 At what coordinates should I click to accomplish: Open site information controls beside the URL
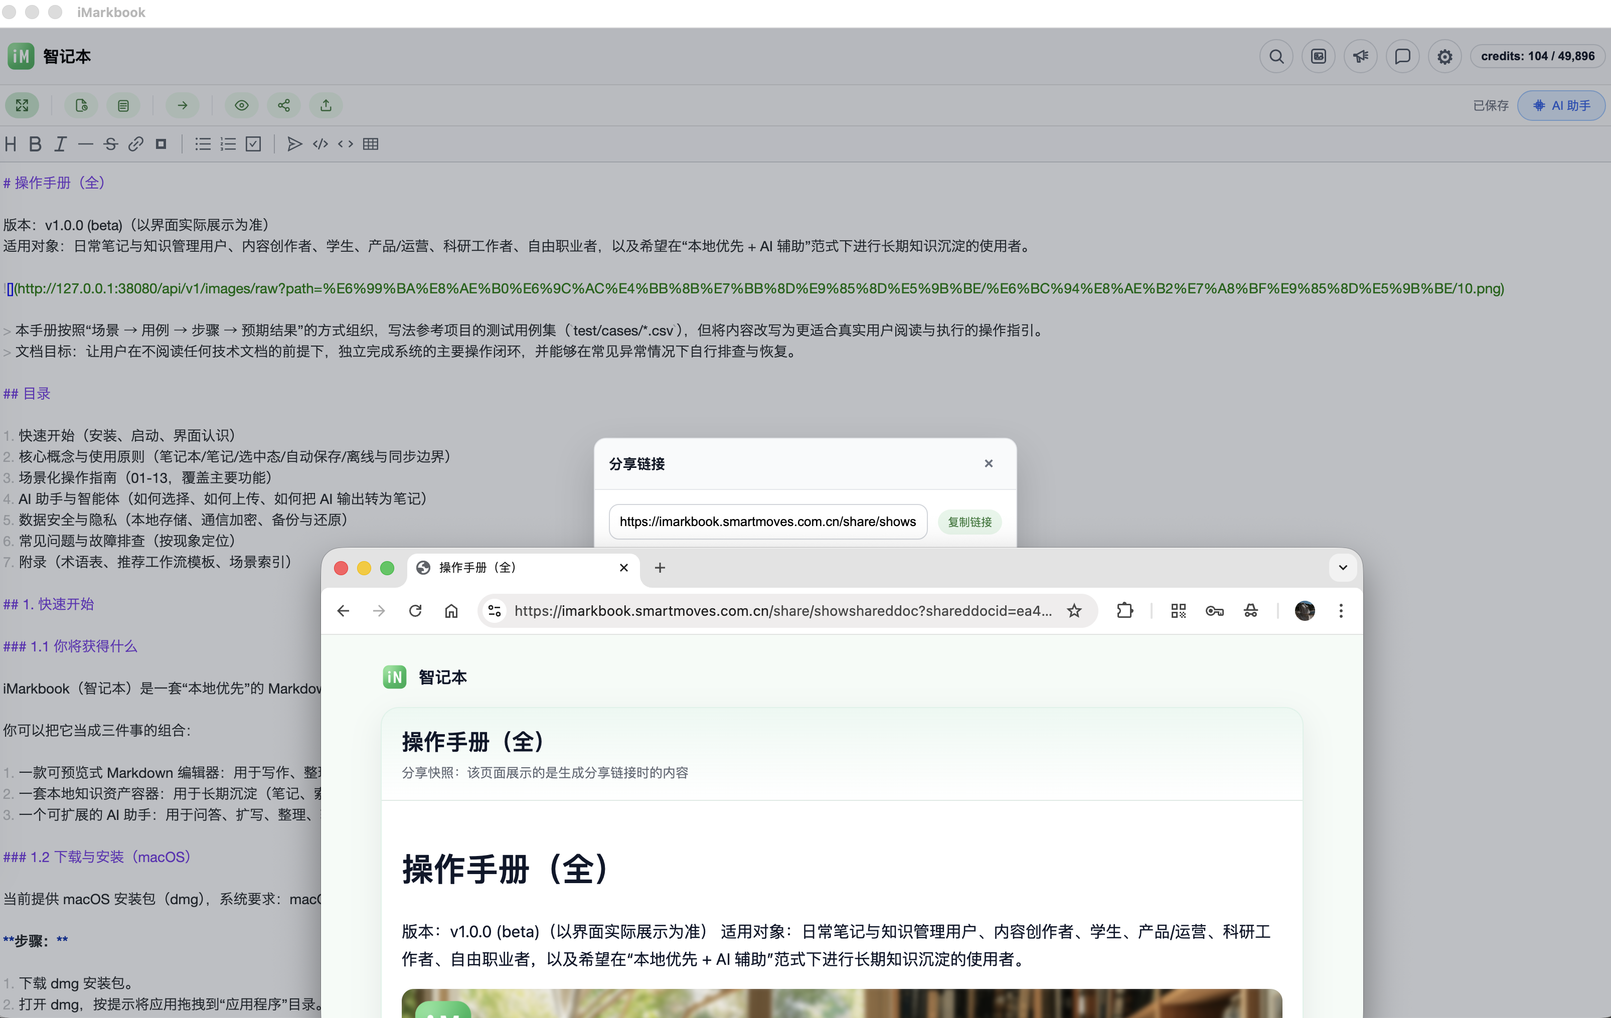pos(495,611)
